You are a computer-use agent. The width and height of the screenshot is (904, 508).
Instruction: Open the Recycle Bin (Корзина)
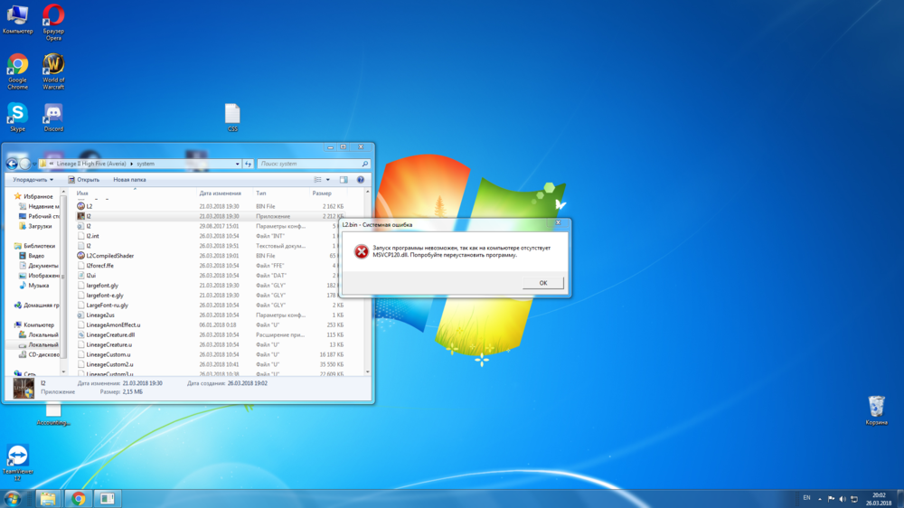pyautogui.click(x=876, y=407)
